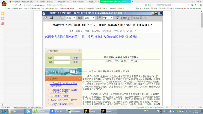Click the 保存设置 save settings icon

point(118,18)
